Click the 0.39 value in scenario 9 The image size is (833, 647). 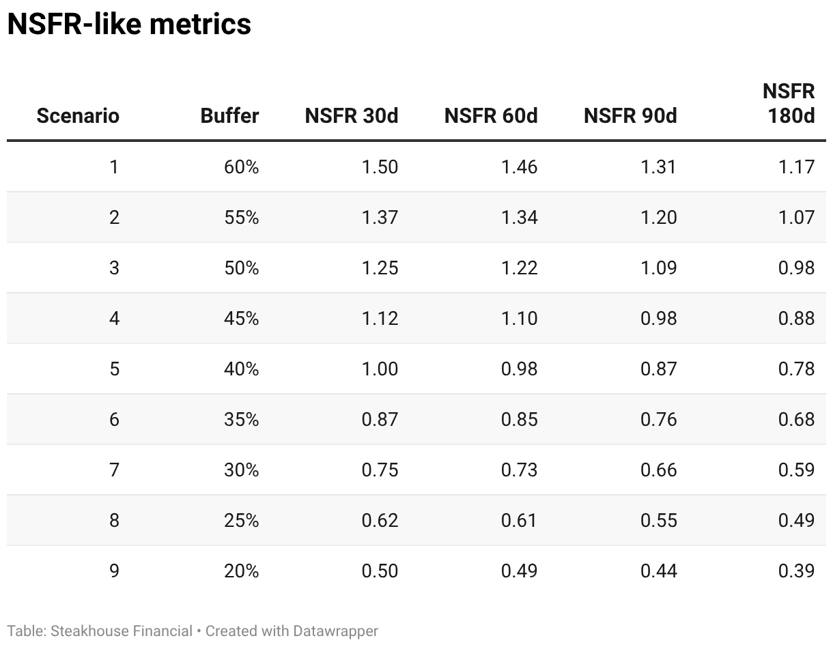[x=796, y=571]
